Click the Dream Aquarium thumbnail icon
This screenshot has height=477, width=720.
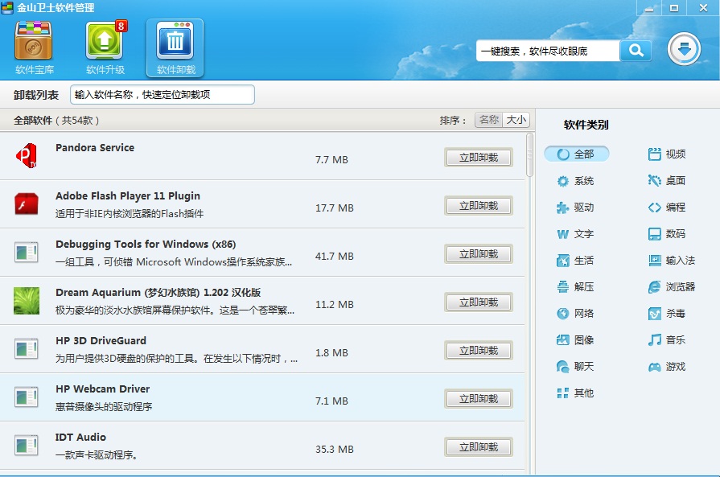27,301
